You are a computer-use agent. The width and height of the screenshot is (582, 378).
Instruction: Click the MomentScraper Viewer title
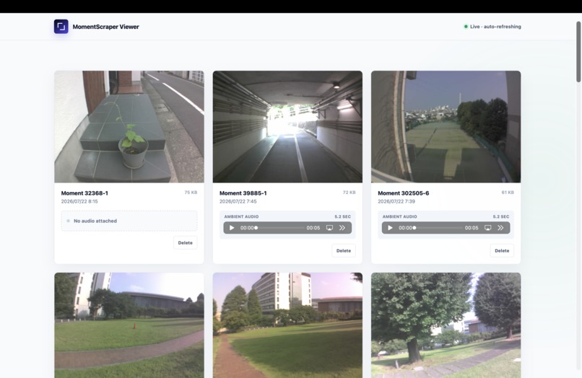click(105, 27)
